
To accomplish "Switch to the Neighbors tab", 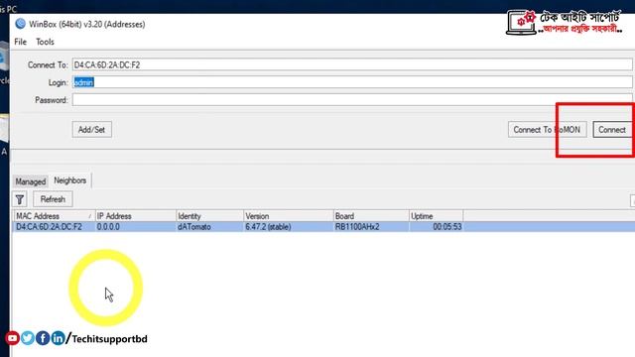I will pyautogui.click(x=70, y=180).
